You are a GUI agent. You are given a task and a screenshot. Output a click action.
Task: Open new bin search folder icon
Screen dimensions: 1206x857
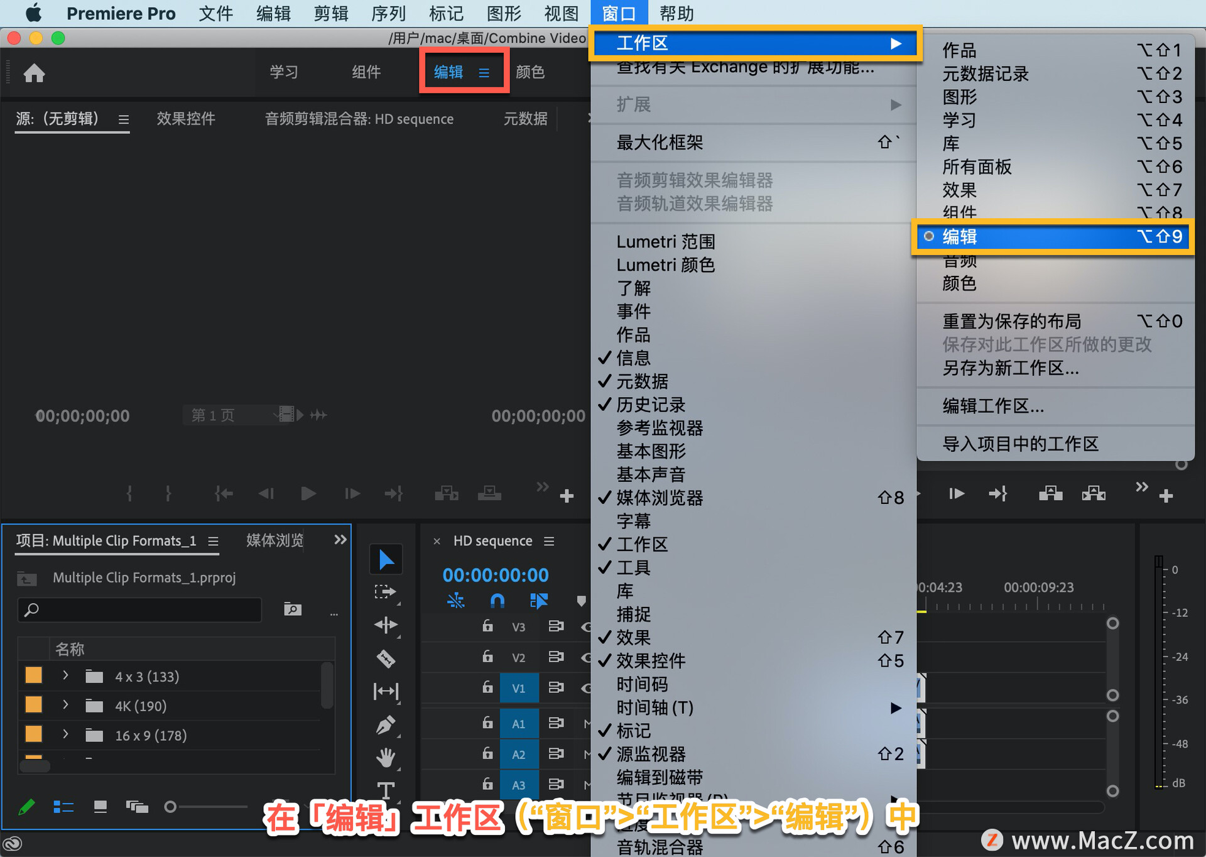[293, 609]
